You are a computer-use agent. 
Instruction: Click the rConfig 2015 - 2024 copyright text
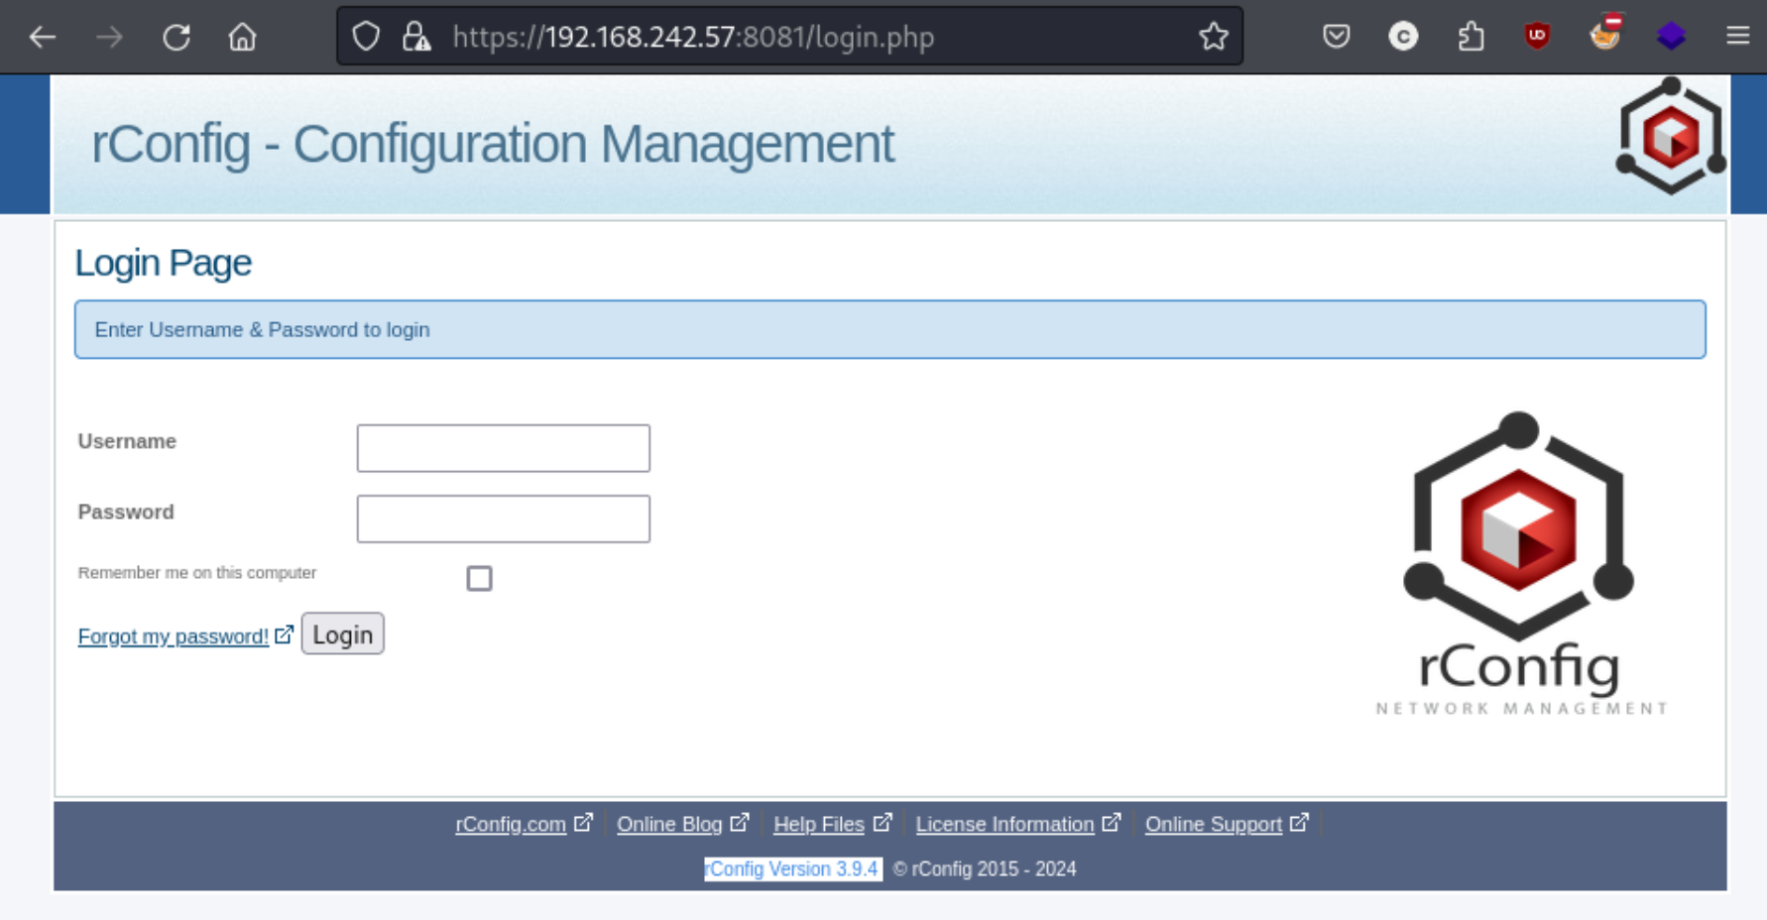985,869
